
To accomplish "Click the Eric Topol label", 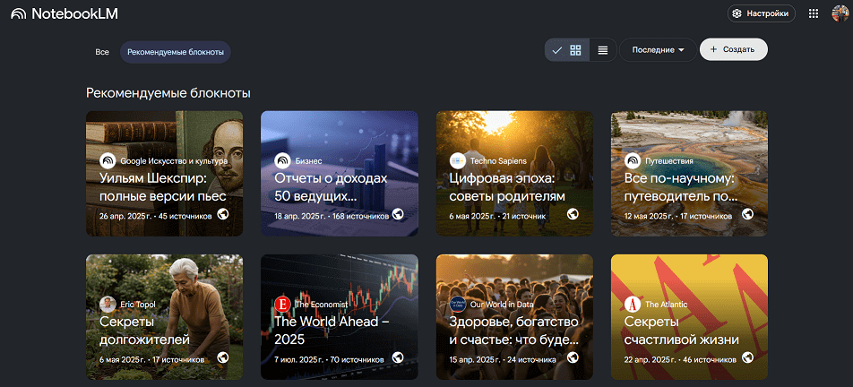I will pos(137,304).
